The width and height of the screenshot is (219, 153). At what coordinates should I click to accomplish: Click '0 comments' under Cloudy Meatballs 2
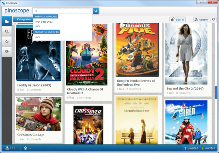[84, 97]
